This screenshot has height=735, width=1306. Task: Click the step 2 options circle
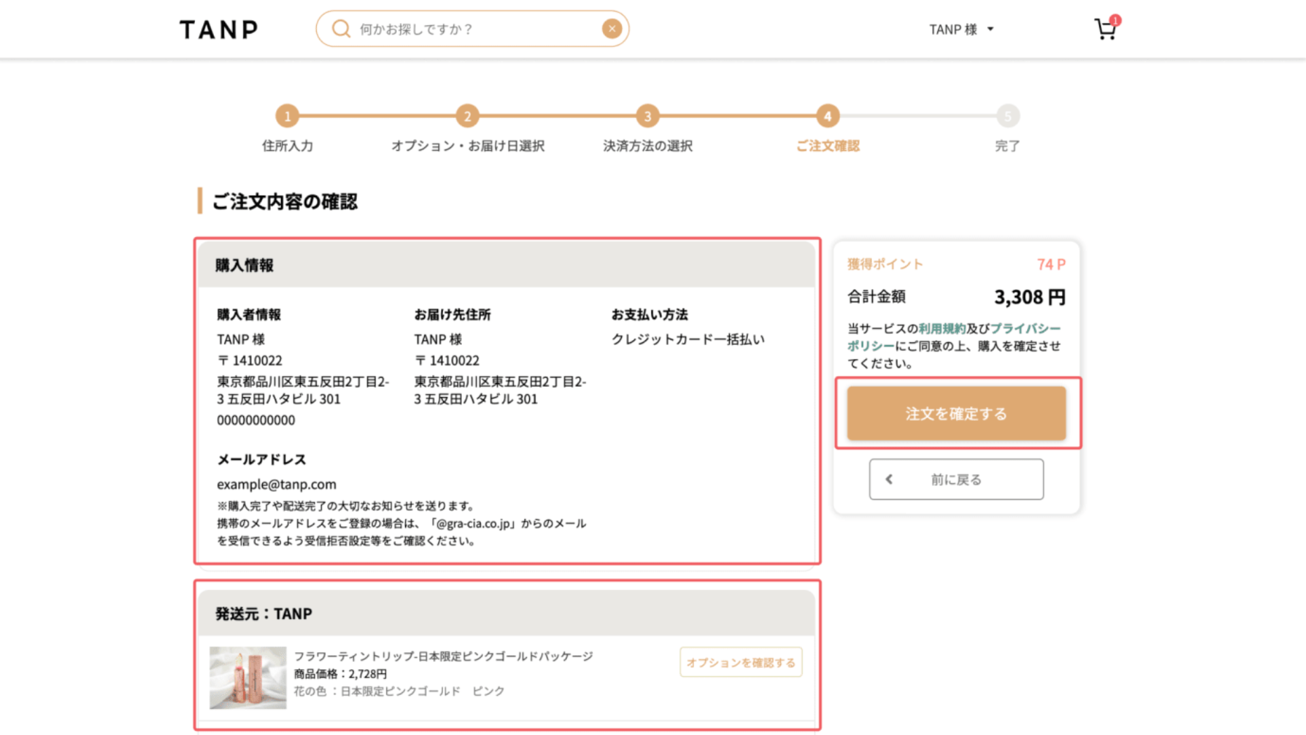[x=467, y=116]
